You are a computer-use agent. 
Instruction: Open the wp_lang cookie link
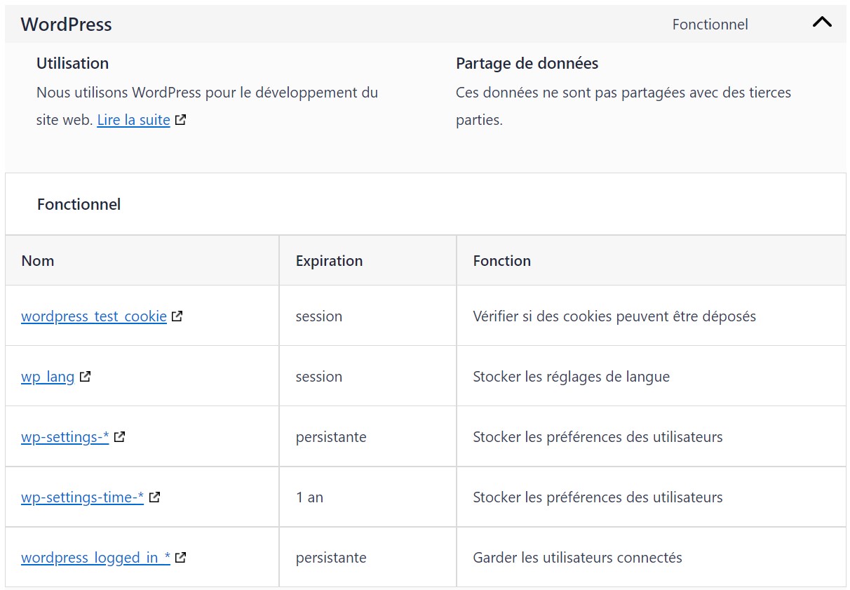[48, 377]
